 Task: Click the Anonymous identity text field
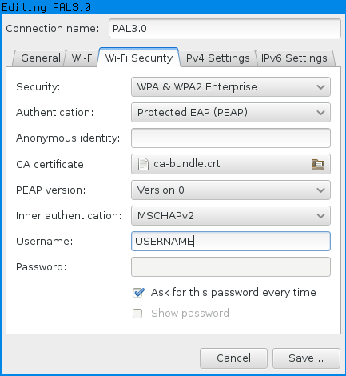pos(231,138)
